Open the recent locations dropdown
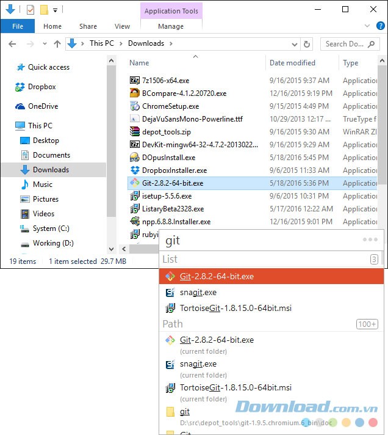 [x=45, y=44]
